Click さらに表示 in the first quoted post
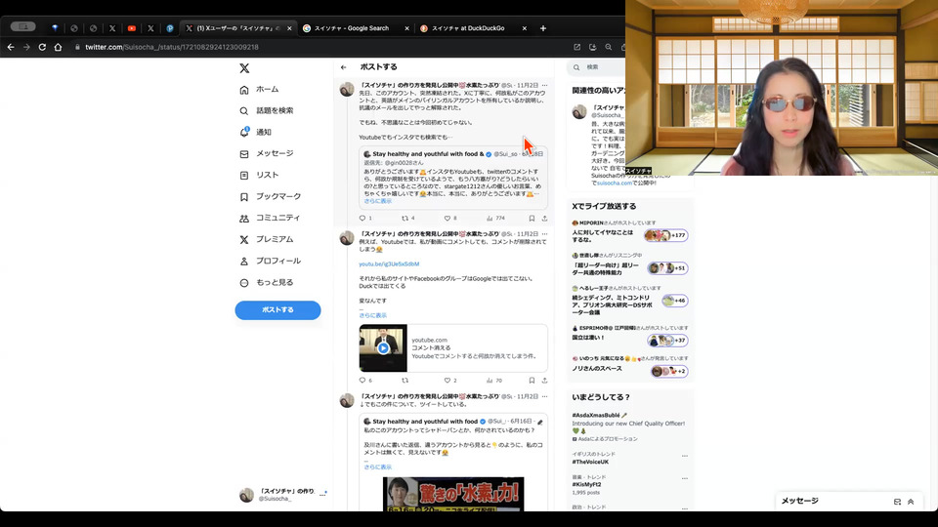 (377, 201)
